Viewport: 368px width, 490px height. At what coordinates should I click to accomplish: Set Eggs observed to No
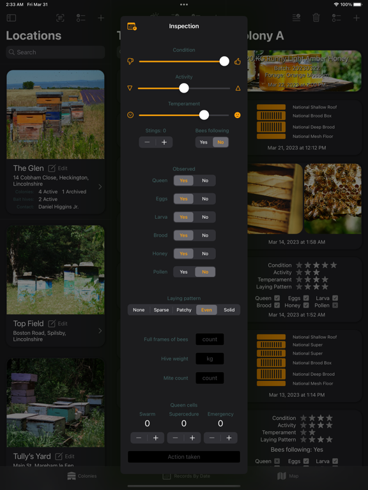tap(205, 199)
